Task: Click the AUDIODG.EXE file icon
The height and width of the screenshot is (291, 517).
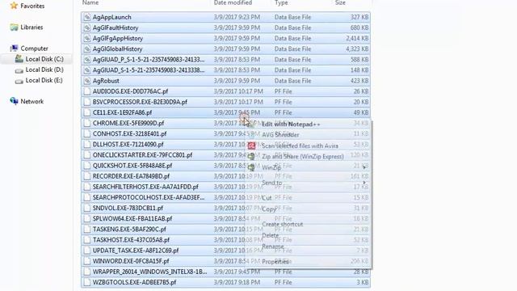Action: click(87, 91)
